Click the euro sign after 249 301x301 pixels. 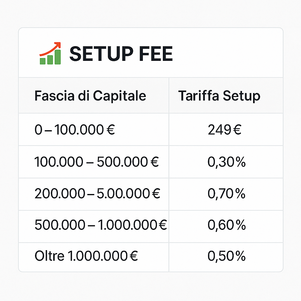tap(237, 130)
